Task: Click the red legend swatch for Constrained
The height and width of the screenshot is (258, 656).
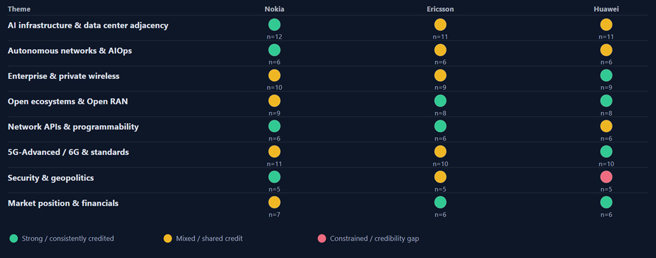Action: pos(322,239)
